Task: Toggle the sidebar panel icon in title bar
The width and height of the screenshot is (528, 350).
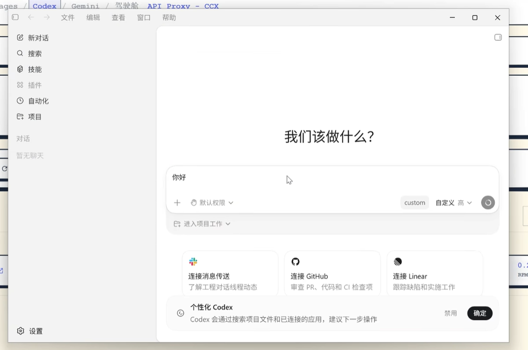Action: coord(15,17)
